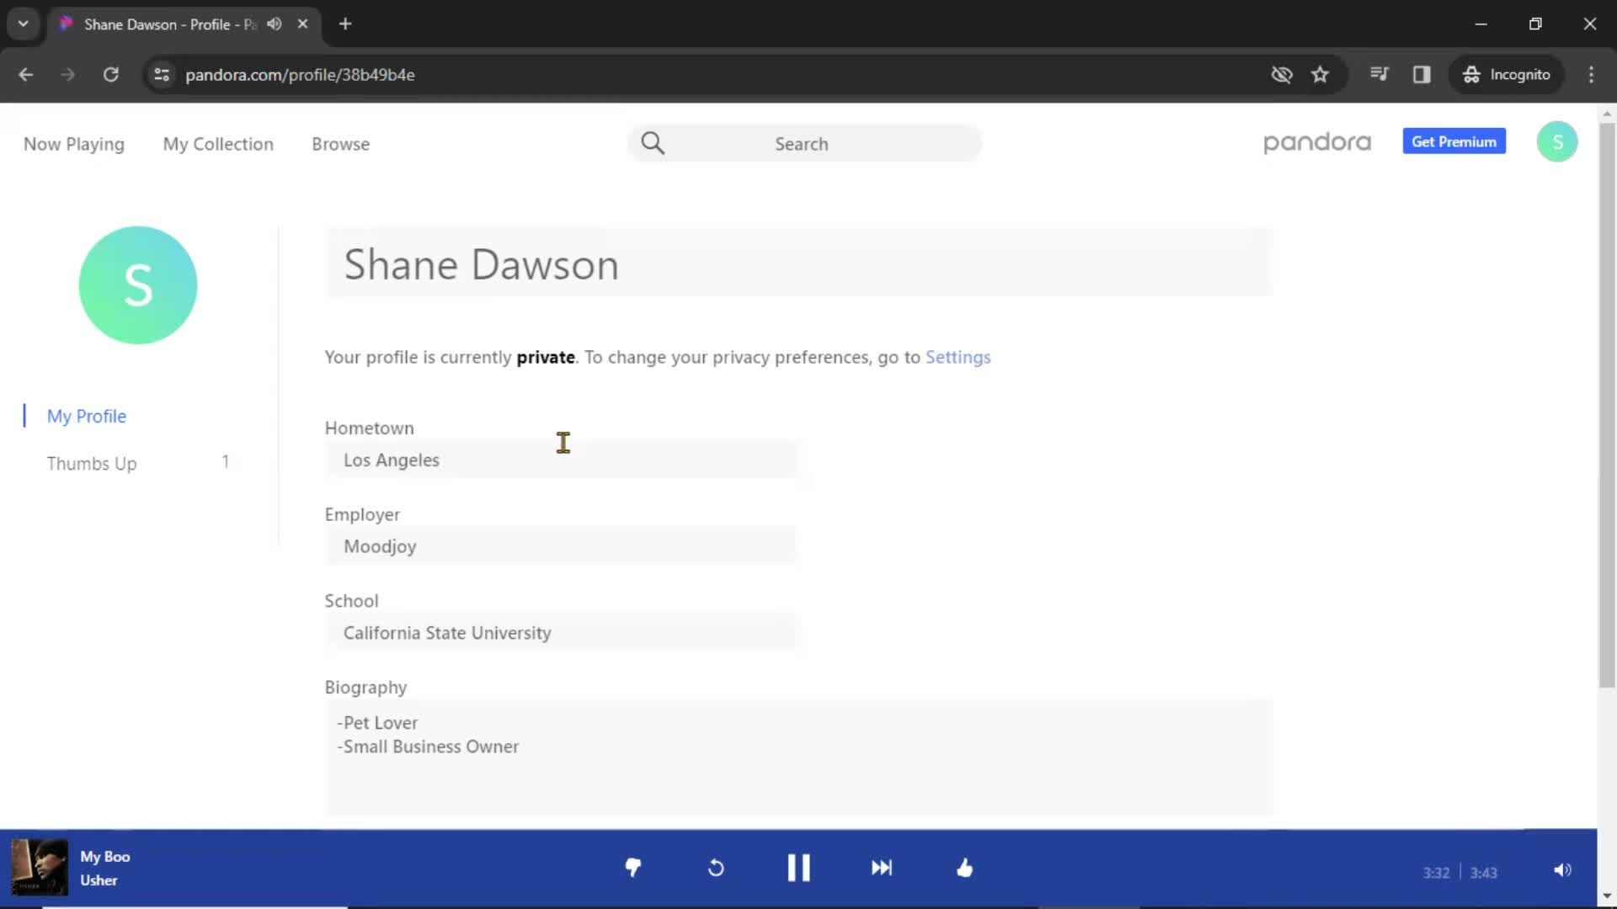This screenshot has width=1617, height=909.
Task: Open a new browser tab
Action: coord(345,24)
